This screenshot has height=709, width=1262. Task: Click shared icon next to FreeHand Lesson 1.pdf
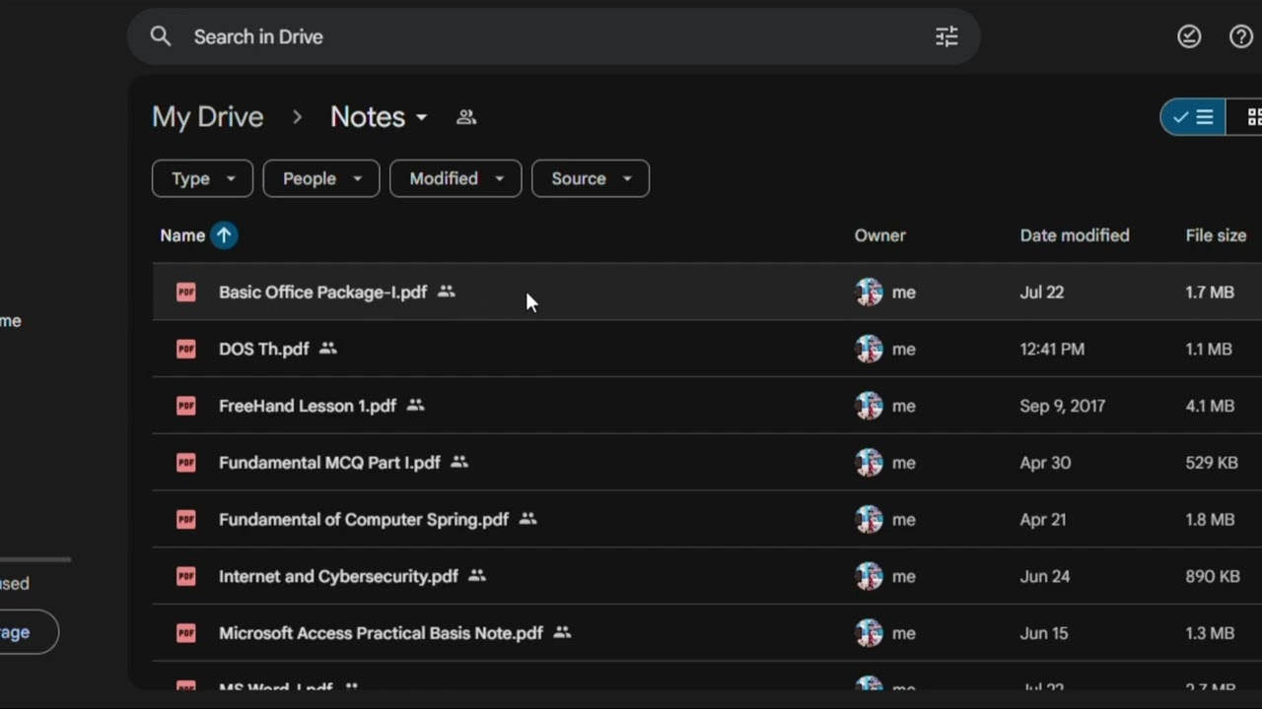tap(416, 406)
